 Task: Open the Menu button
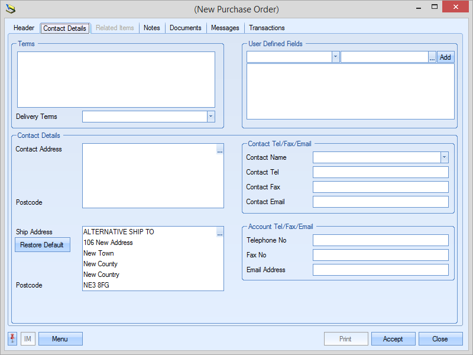(x=60, y=339)
